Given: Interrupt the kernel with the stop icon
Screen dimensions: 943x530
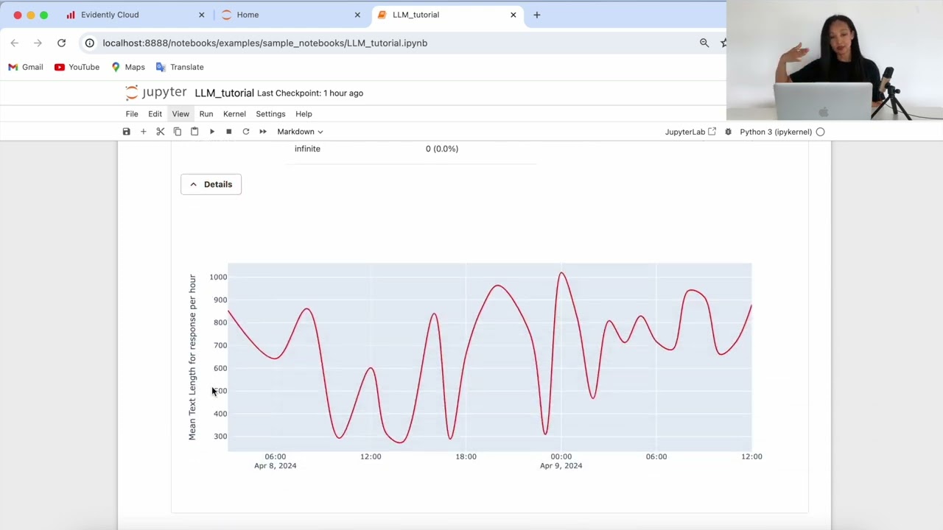Looking at the screenshot, I should [228, 132].
